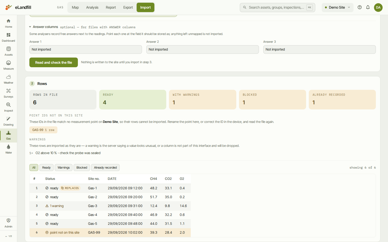Switch to the Analysis tab
The height and width of the screenshot is (242, 388).
pos(92,7)
